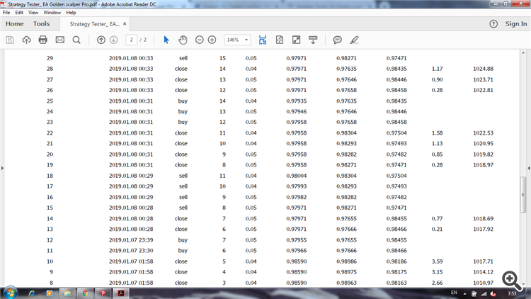Click profit value 0.77
This screenshot has width=531, height=299.
437,219
